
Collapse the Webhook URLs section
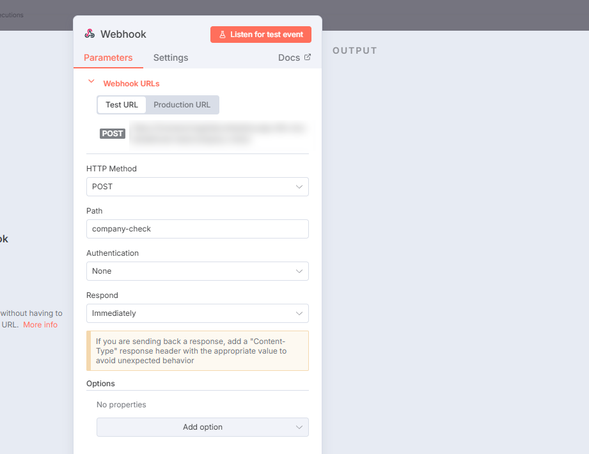[x=91, y=82]
